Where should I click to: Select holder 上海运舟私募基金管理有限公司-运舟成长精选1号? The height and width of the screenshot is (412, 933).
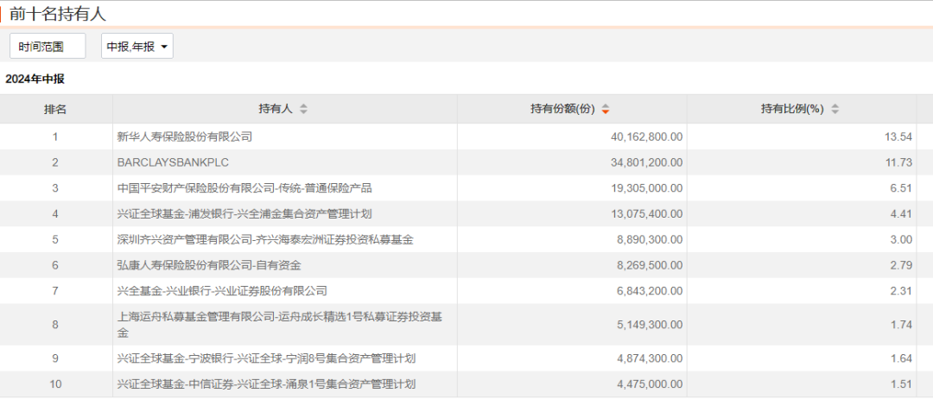click(280, 325)
